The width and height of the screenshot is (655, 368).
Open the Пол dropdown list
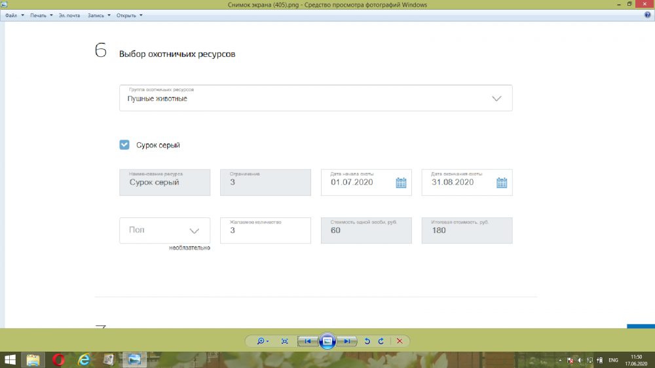click(194, 230)
